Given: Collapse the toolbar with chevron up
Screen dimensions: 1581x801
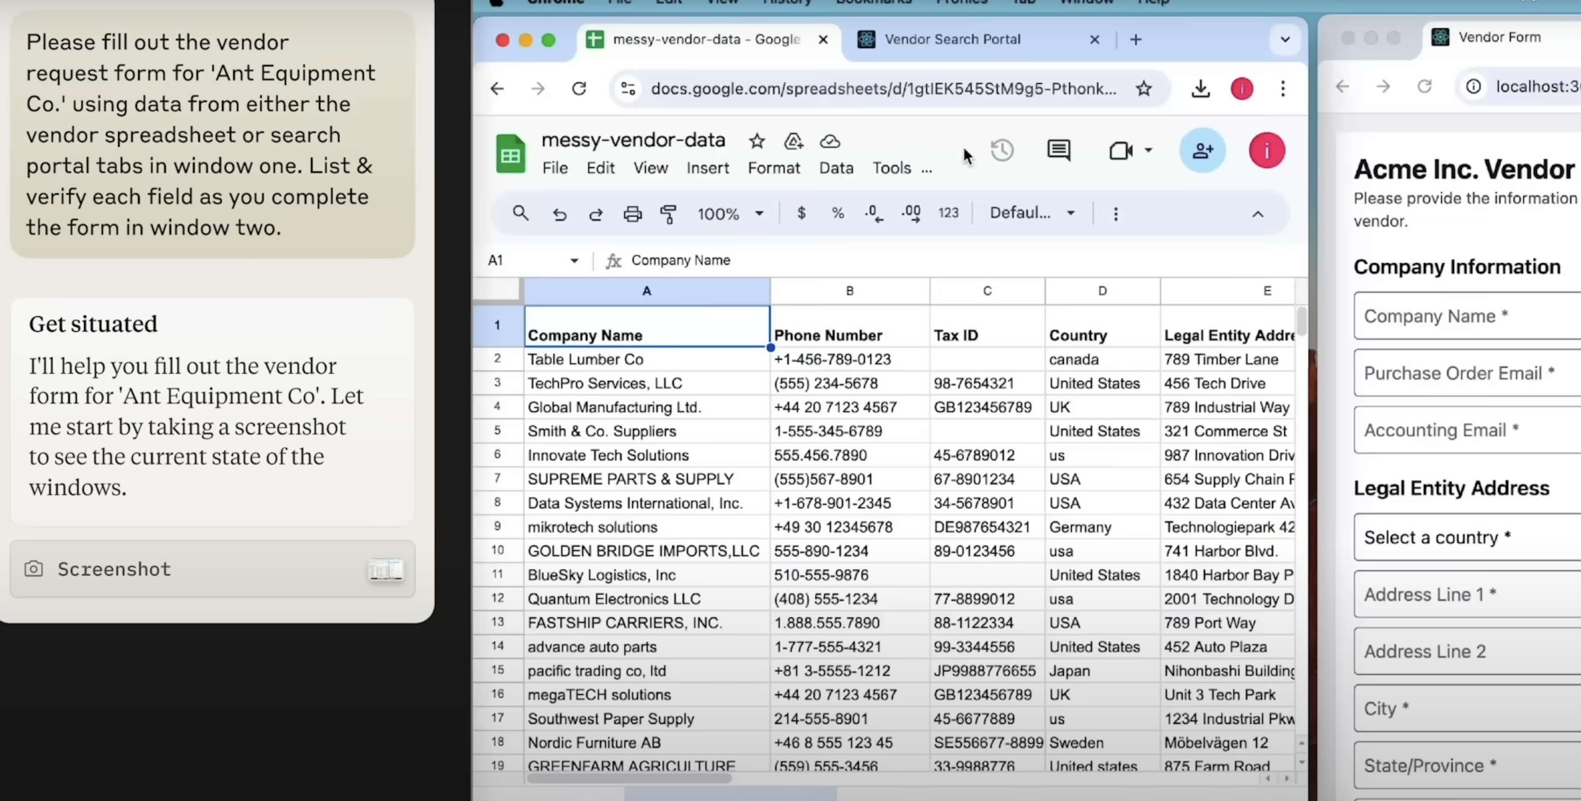Looking at the screenshot, I should (x=1257, y=213).
